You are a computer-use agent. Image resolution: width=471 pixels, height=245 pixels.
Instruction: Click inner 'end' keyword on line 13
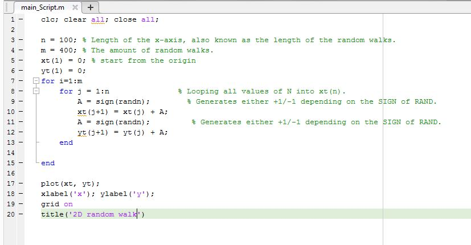tap(66, 142)
